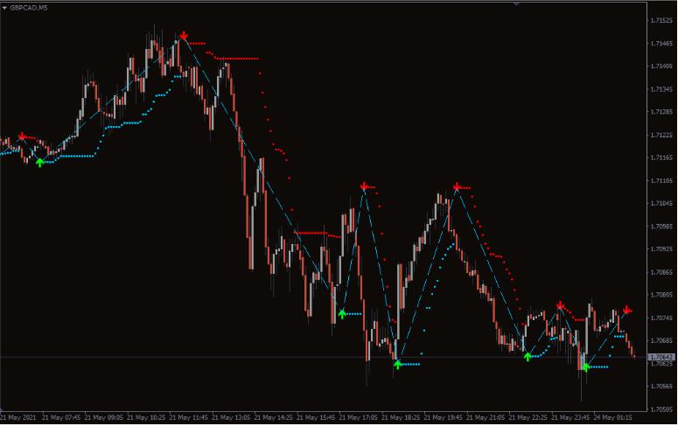This screenshot has height=426, width=678.
Task: Click the 21 May 19:45 time label
Action: (x=443, y=418)
